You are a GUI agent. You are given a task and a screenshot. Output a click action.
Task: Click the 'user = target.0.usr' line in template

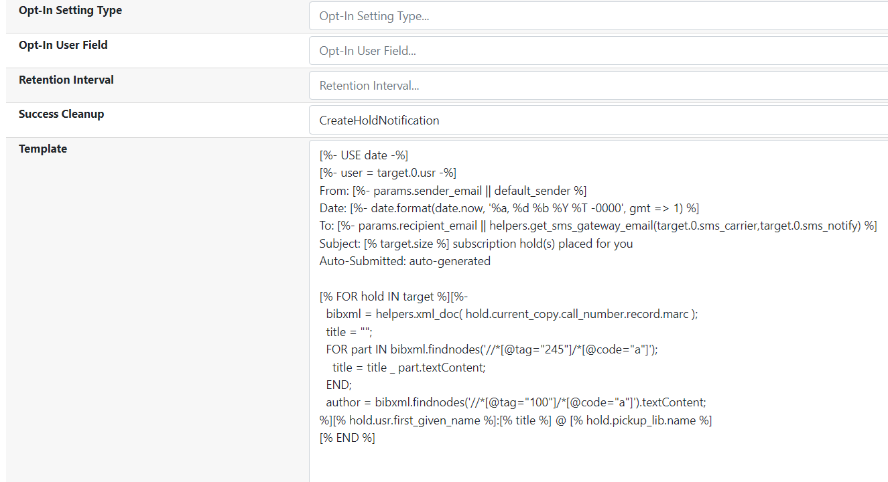coord(388,173)
